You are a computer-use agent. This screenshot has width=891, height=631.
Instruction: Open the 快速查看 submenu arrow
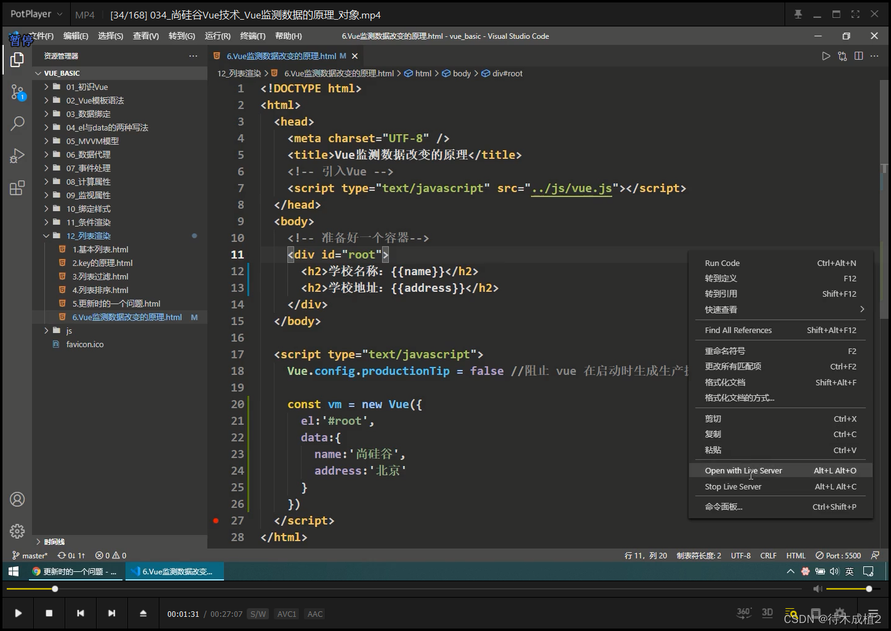[861, 309]
